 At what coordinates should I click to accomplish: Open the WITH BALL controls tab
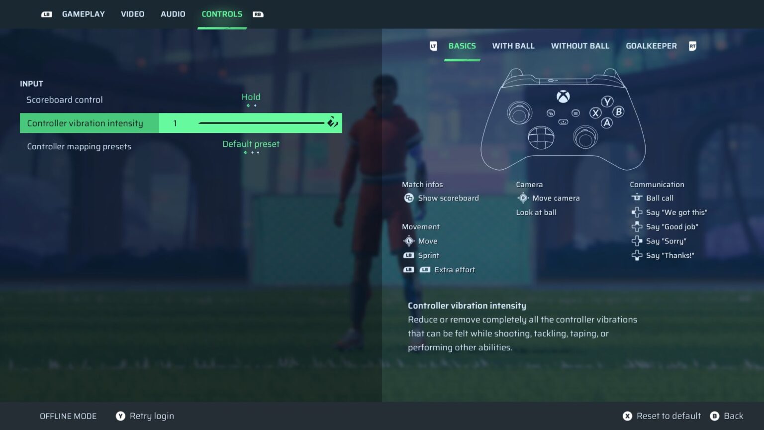(513, 46)
